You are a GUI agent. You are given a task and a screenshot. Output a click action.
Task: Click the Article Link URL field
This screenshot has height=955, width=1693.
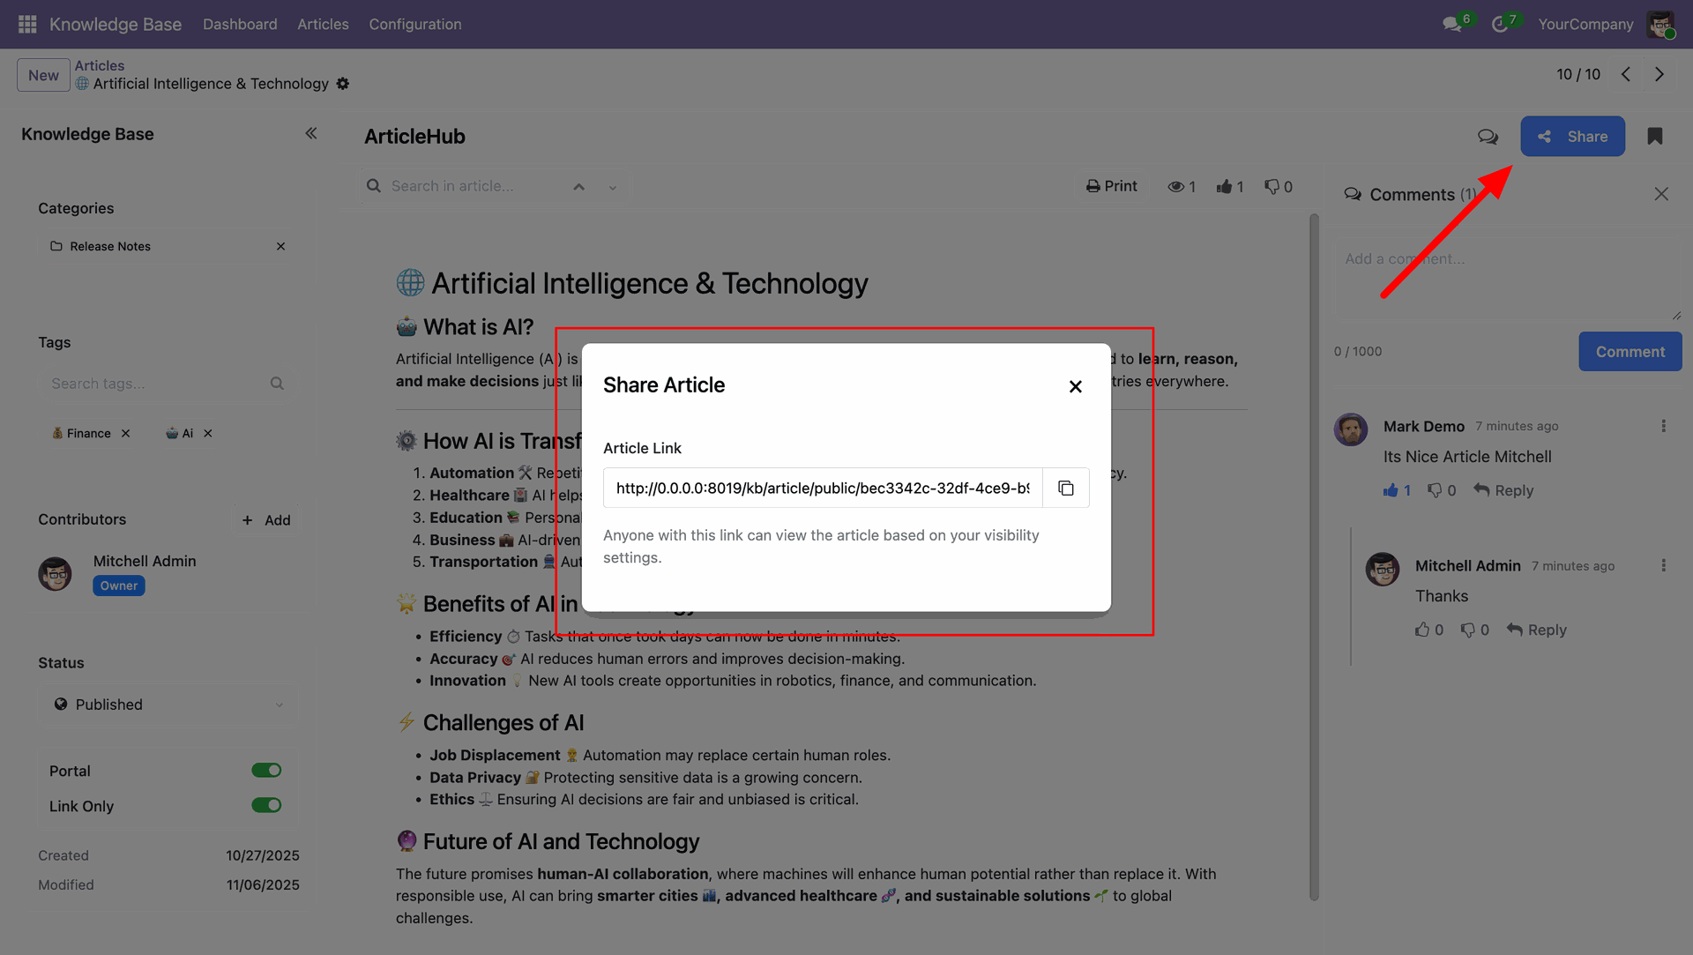[x=822, y=488]
